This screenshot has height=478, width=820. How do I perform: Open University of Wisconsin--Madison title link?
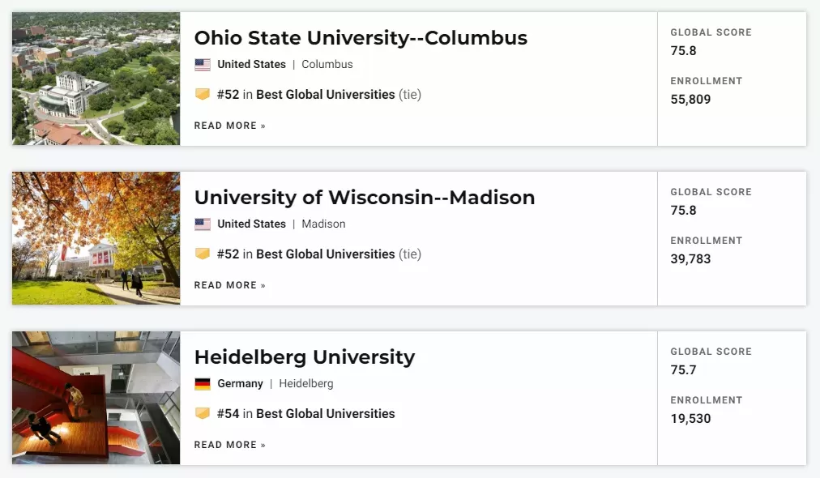[x=365, y=197]
